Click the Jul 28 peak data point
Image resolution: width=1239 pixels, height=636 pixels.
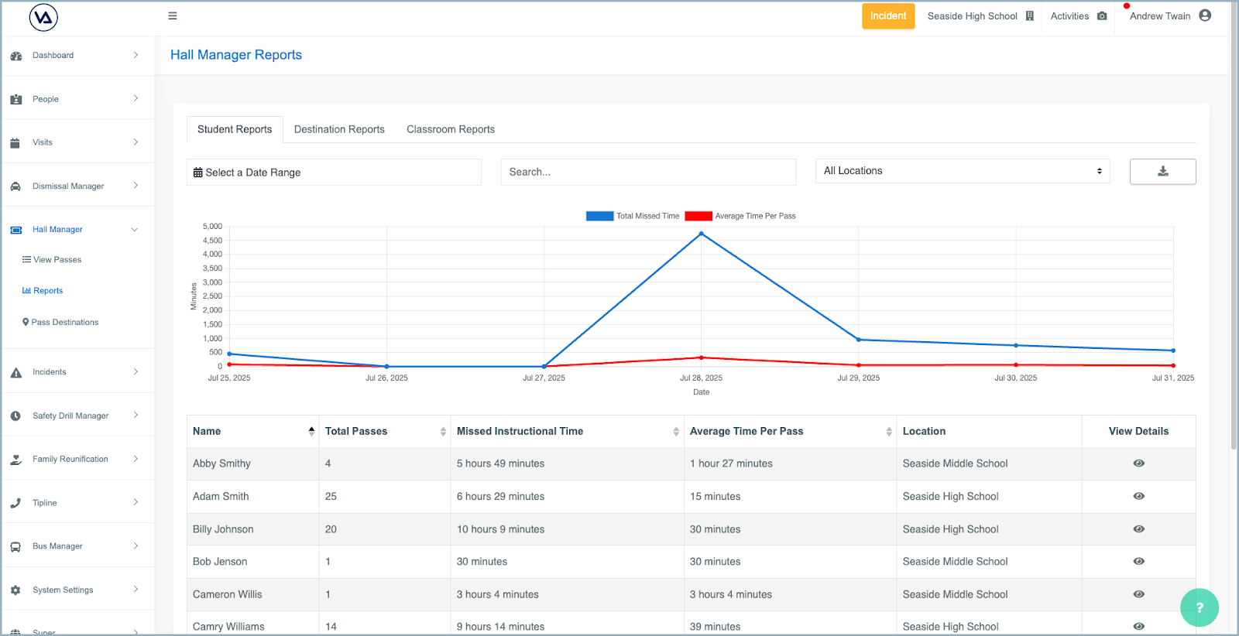pyautogui.click(x=702, y=234)
